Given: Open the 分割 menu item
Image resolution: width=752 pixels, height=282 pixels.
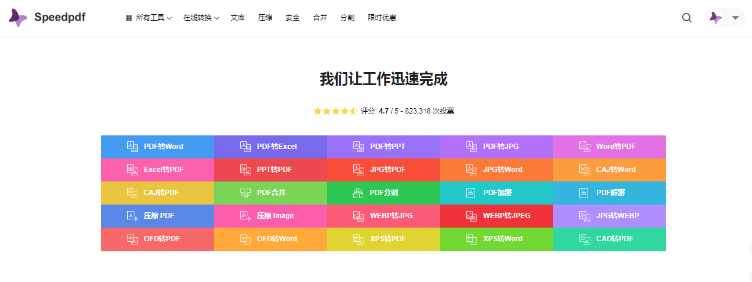Looking at the screenshot, I should click(x=347, y=18).
